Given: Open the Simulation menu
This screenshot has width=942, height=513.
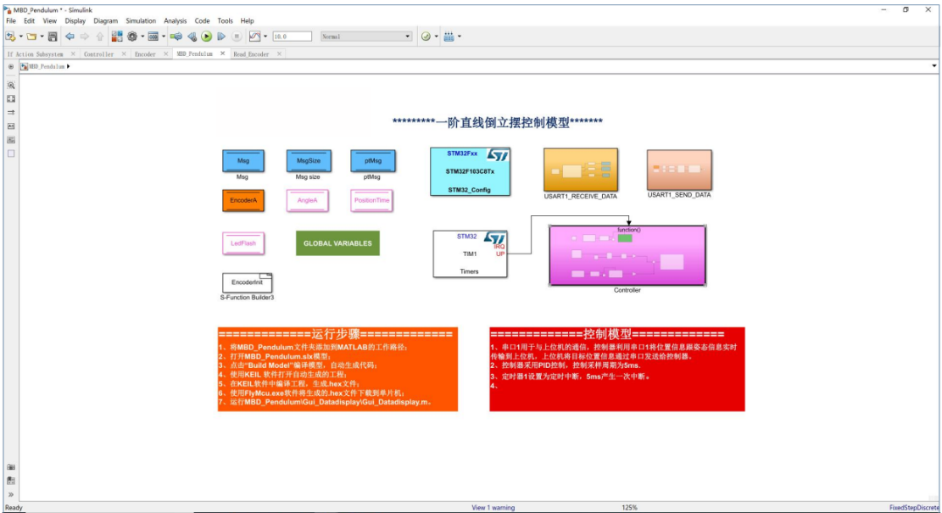Looking at the screenshot, I should [x=141, y=21].
